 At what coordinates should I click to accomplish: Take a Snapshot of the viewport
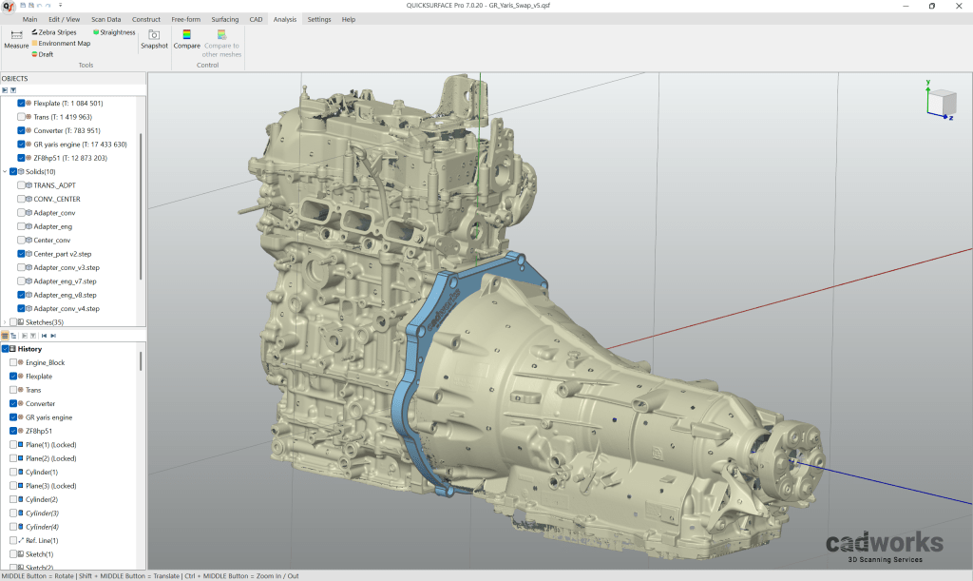click(x=153, y=38)
